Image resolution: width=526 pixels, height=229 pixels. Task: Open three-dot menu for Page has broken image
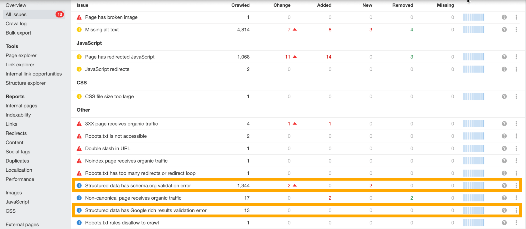[516, 17]
